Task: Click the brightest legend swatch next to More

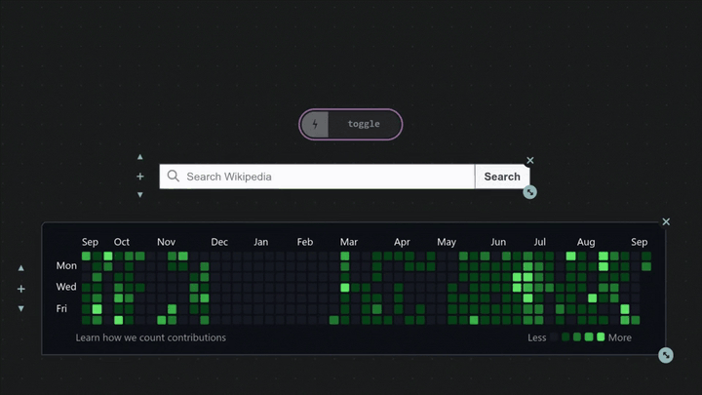Action: point(601,336)
